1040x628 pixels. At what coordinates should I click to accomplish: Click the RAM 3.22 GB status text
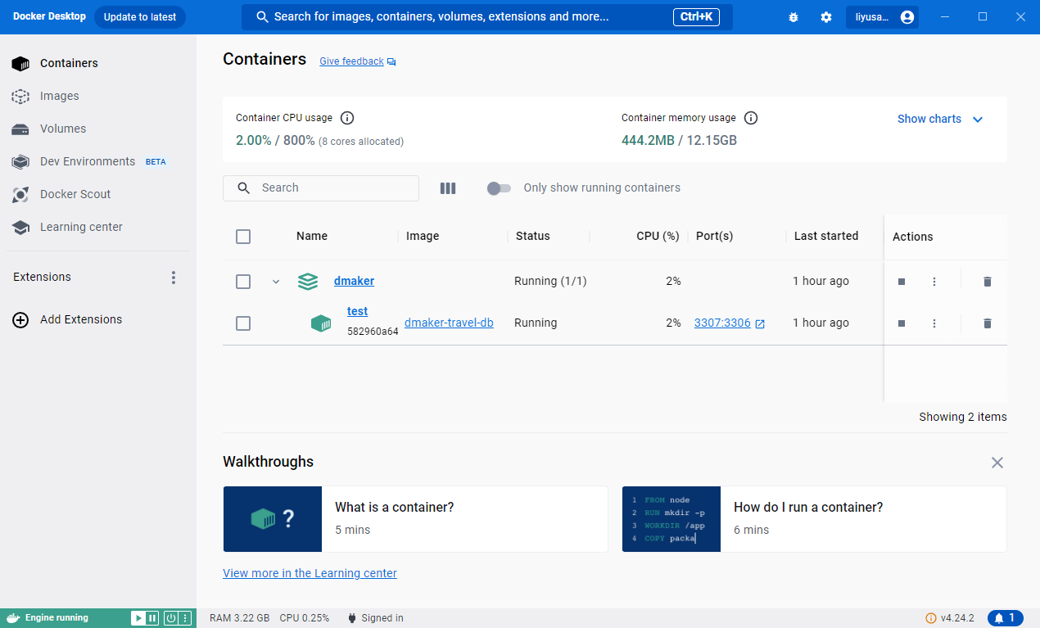coord(239,618)
